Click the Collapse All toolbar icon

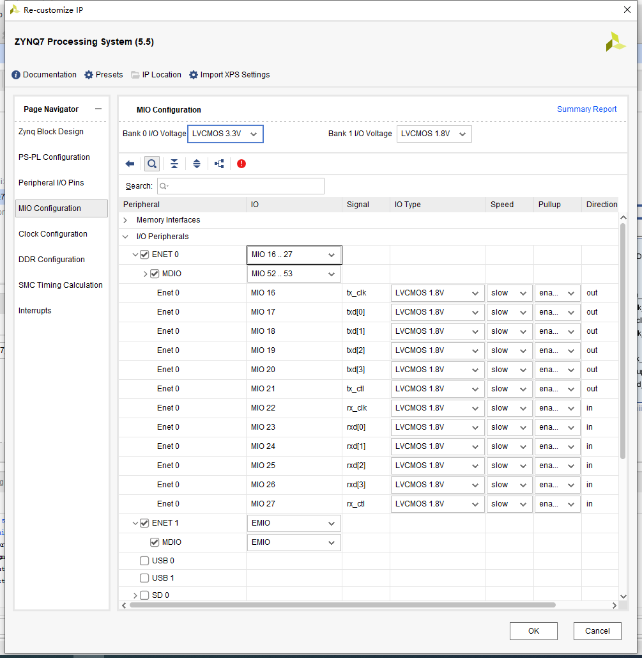pyautogui.click(x=174, y=164)
